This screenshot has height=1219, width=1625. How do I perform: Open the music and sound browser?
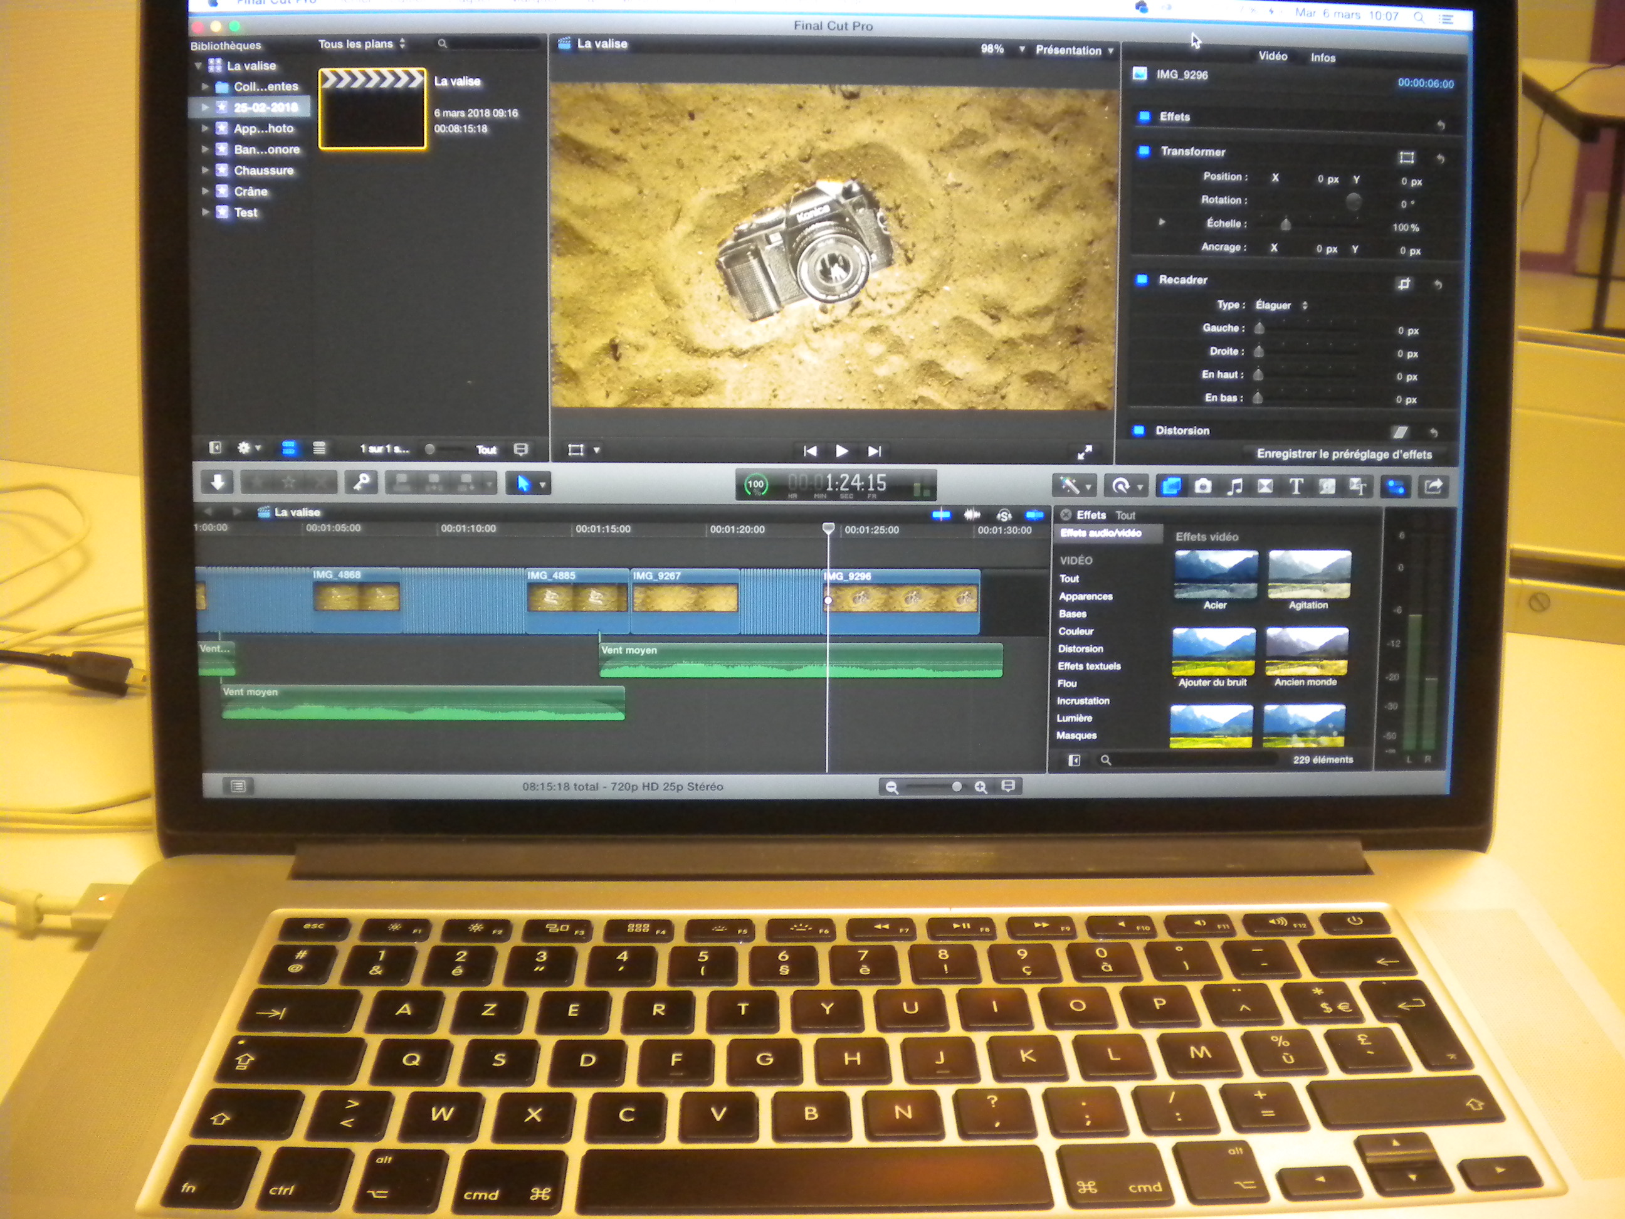point(1235,486)
